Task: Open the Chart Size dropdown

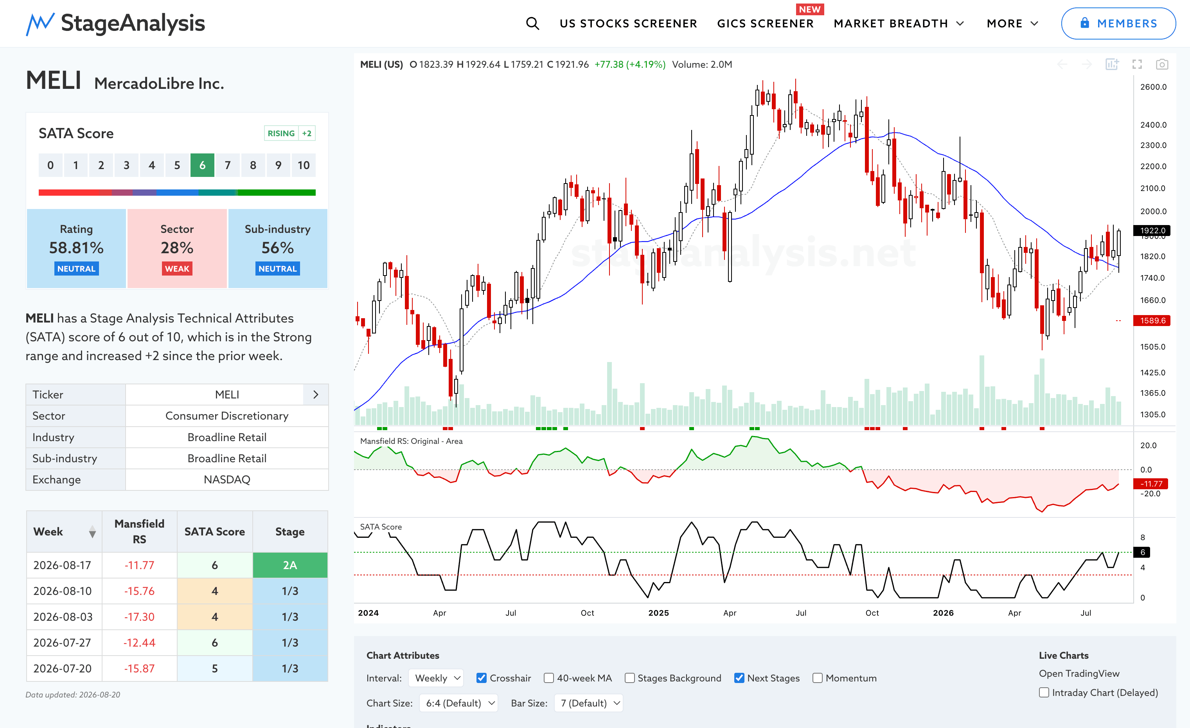Action: tap(458, 703)
